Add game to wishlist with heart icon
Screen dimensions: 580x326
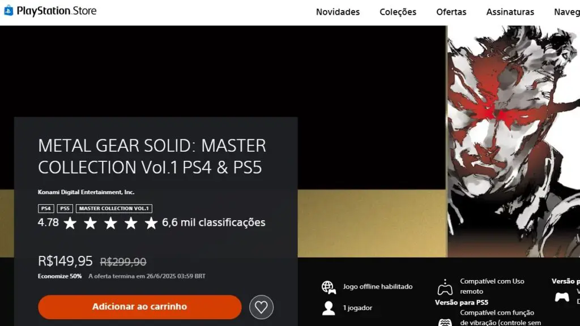(x=261, y=307)
